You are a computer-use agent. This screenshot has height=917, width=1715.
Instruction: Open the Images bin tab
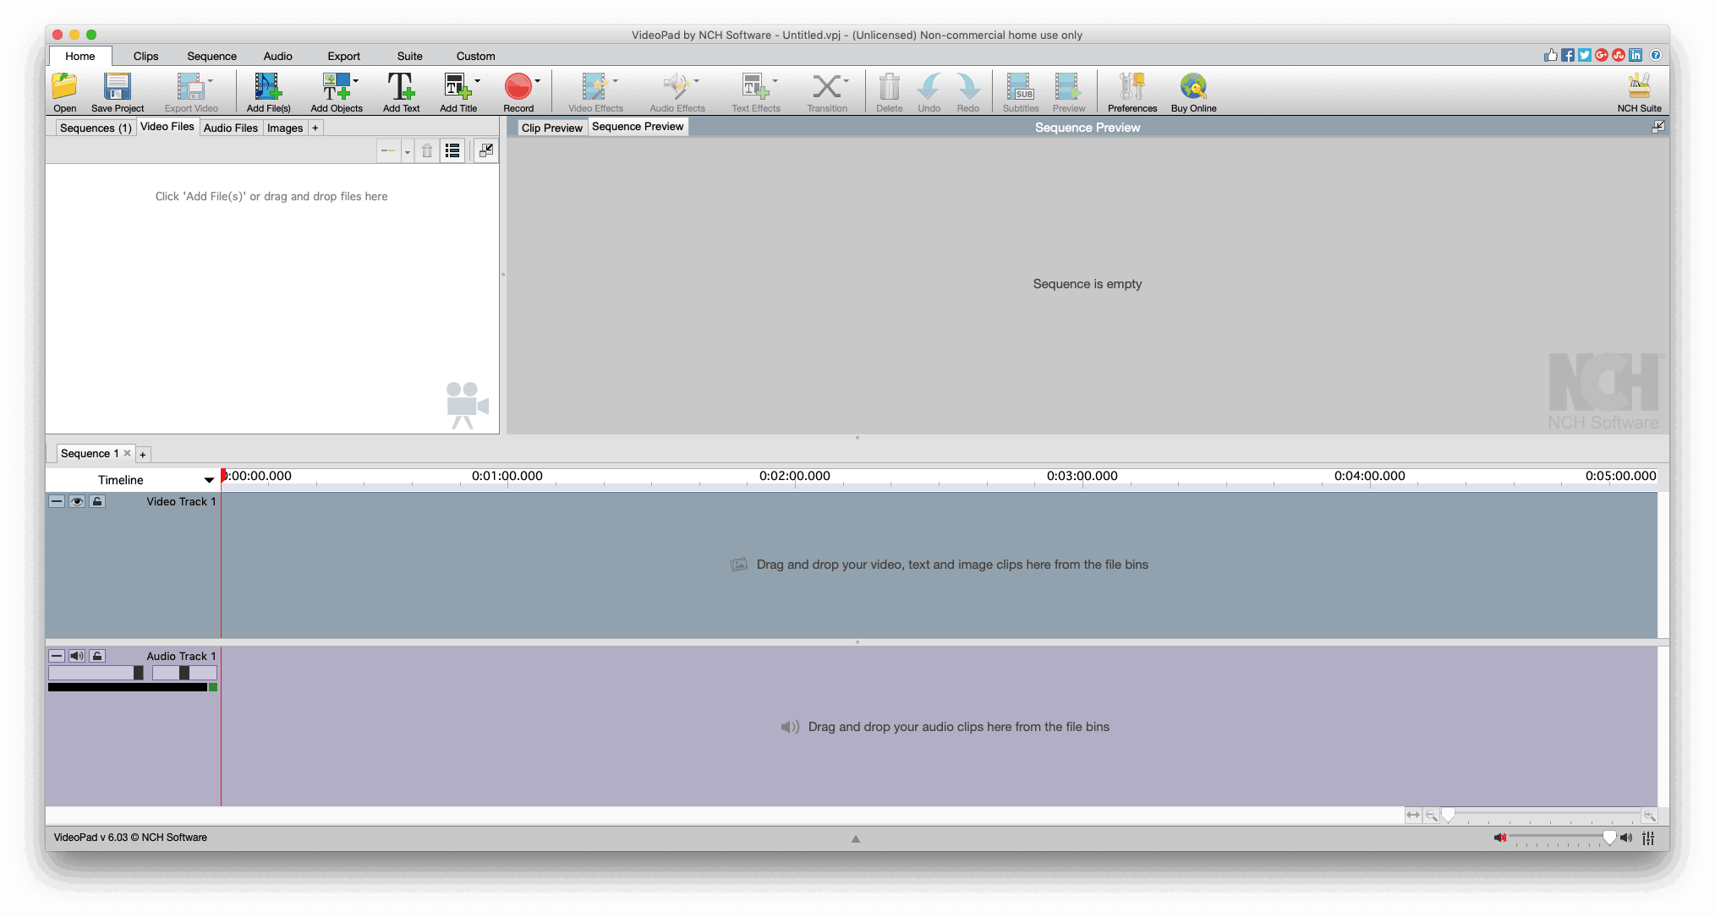coord(285,128)
